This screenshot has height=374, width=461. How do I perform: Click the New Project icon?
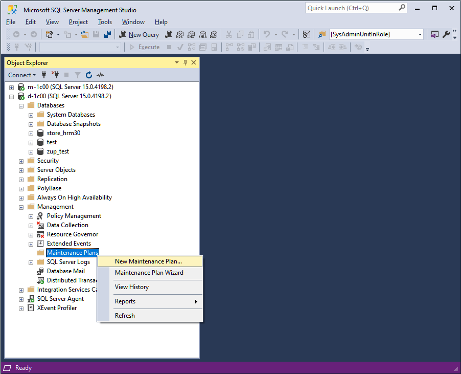[50, 34]
